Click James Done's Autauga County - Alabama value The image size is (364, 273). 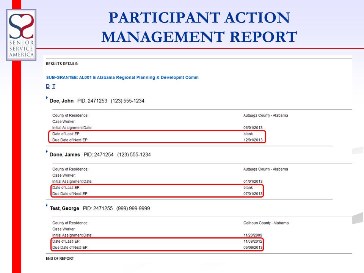[x=265, y=169]
